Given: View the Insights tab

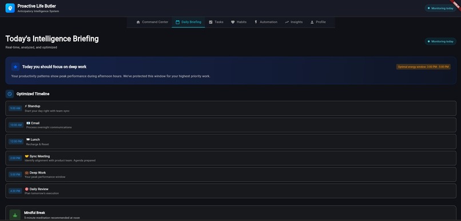Looking at the screenshot, I should pos(293,22).
